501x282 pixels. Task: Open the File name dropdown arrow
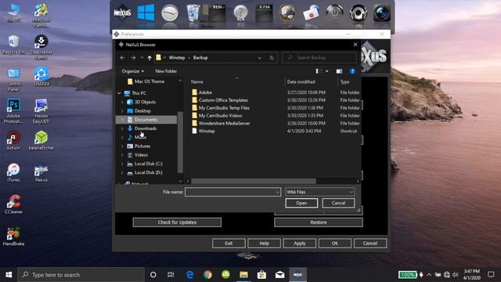point(277,192)
